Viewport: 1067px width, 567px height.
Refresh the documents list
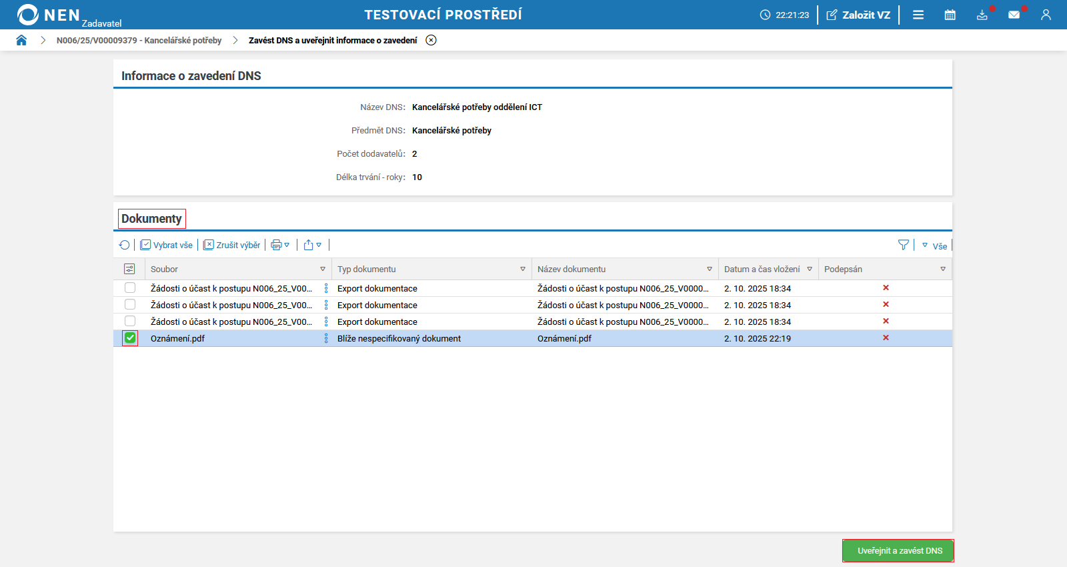[x=124, y=245]
